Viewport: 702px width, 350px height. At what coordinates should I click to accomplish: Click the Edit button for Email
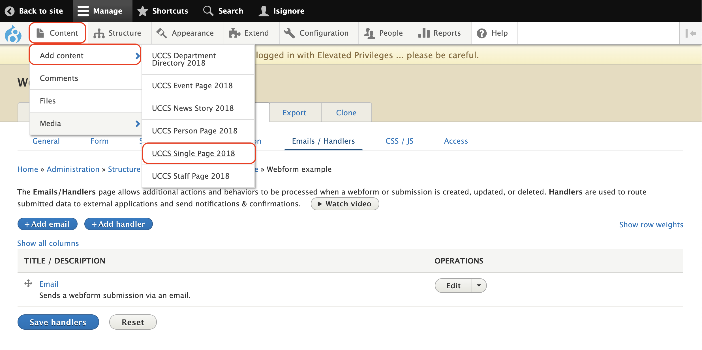(x=453, y=286)
